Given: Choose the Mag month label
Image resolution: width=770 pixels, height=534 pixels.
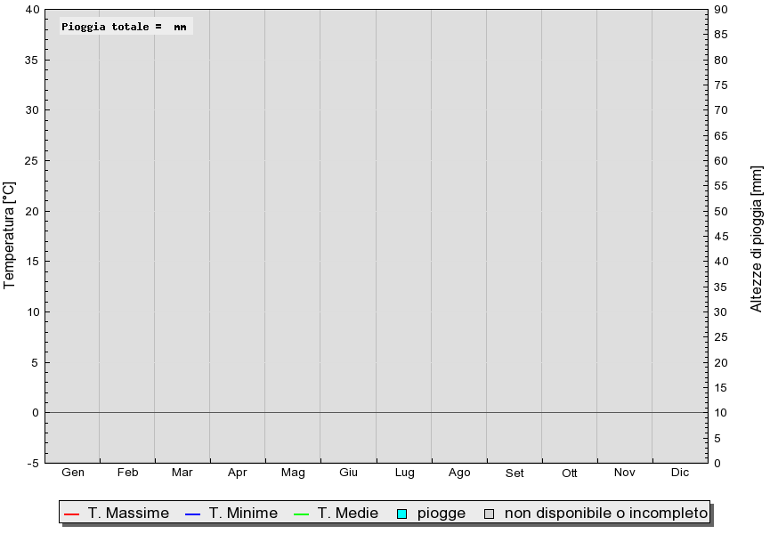Looking at the screenshot, I should (x=293, y=473).
